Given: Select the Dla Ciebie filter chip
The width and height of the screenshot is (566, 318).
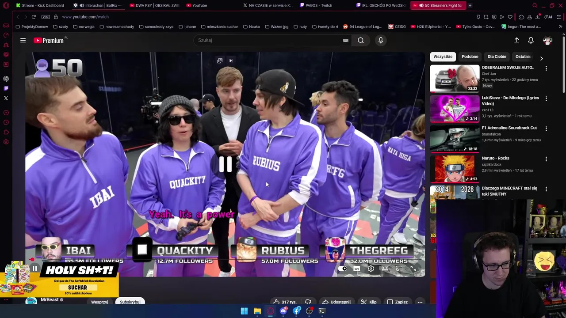Looking at the screenshot, I should pyautogui.click(x=497, y=57).
